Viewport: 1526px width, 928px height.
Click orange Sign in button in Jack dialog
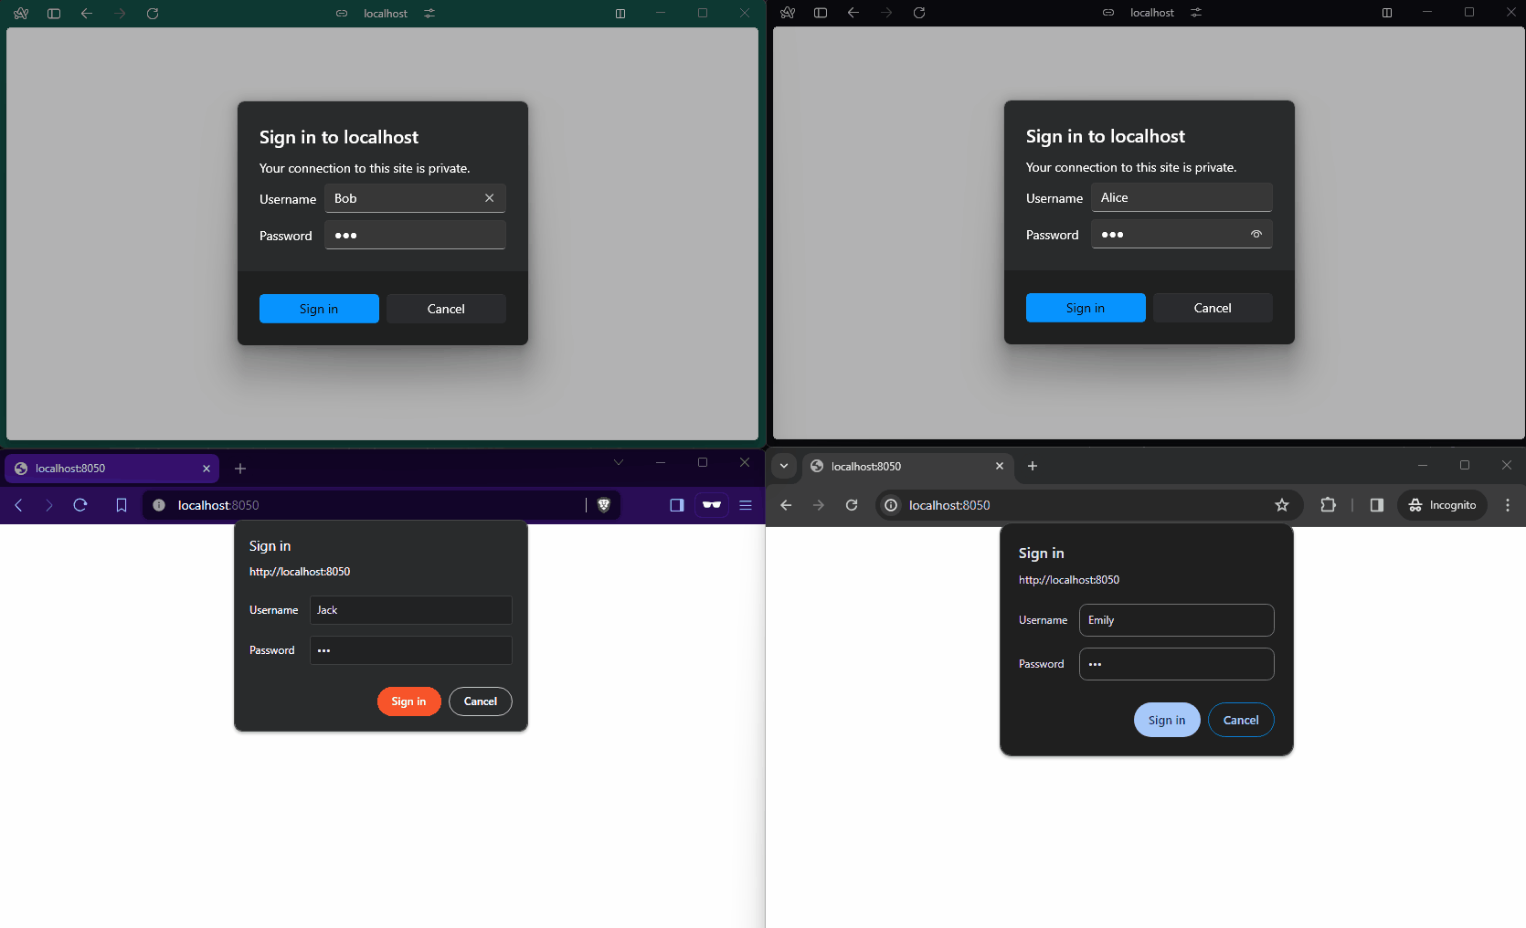[408, 701]
